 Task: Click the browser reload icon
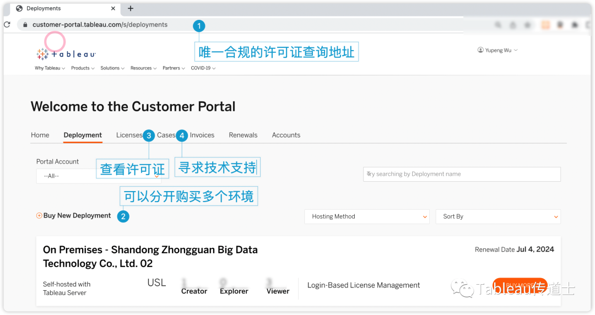[x=7, y=25]
